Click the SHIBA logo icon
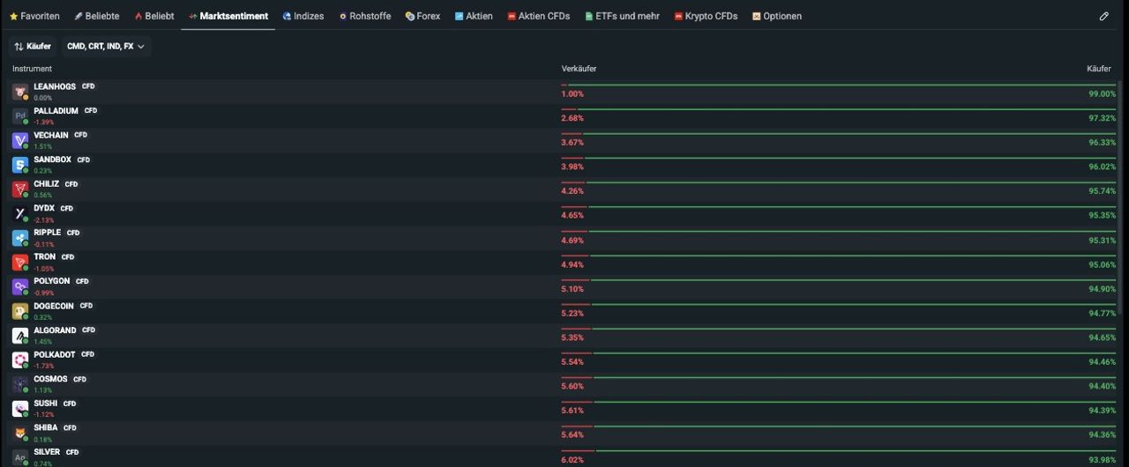The image size is (1129, 467). 20,433
